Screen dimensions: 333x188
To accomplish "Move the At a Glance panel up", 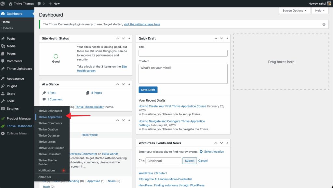I will pyautogui.click(x=118, y=84).
